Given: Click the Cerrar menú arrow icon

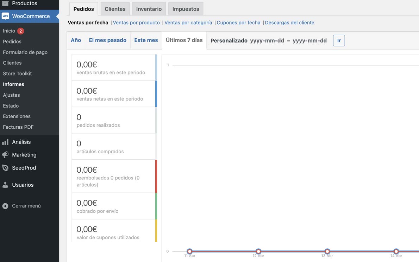Looking at the screenshot, I should click(x=5, y=206).
